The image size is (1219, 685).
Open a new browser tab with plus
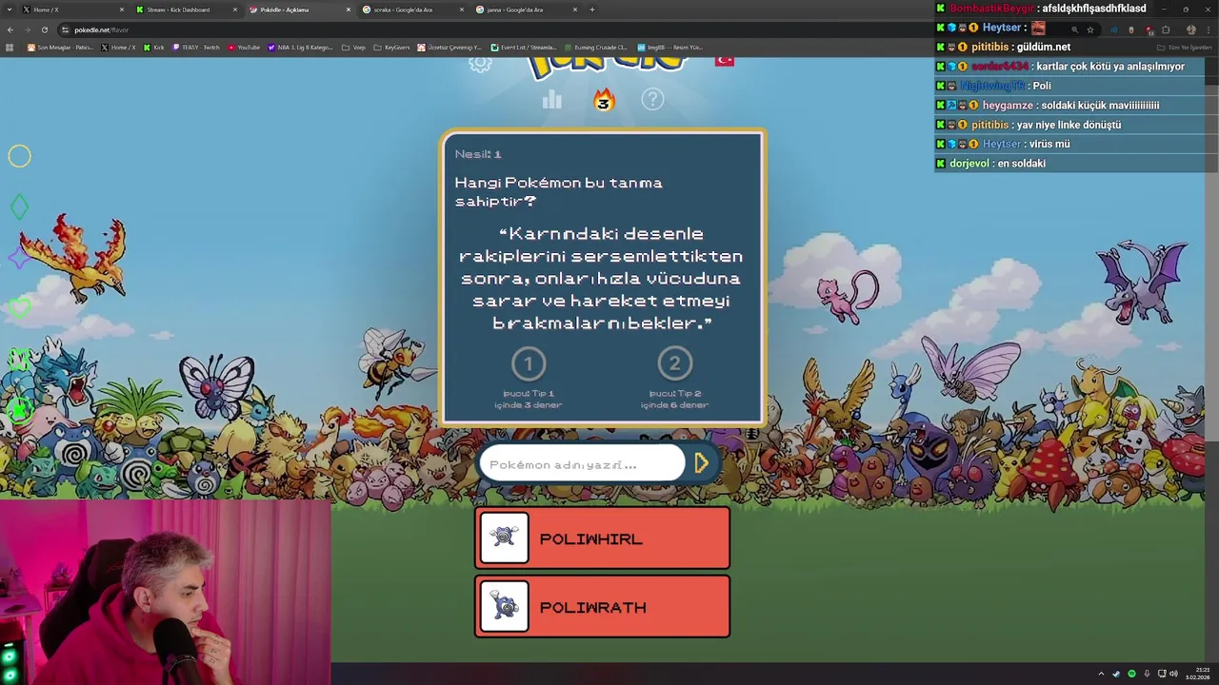click(592, 10)
